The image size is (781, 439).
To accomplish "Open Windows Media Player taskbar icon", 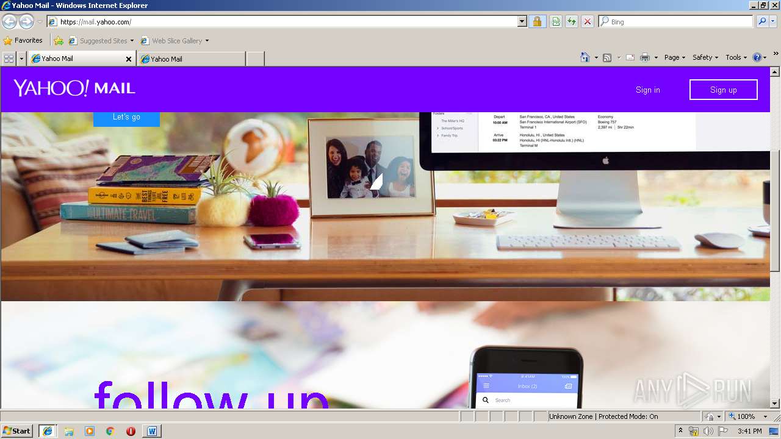I will pos(90,431).
